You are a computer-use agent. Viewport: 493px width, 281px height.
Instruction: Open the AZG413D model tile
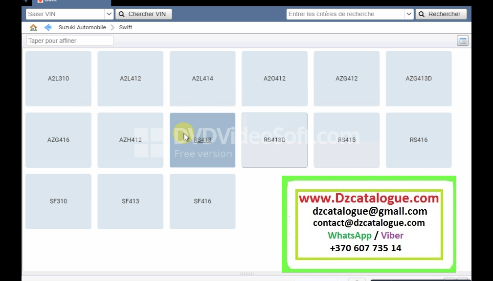tap(419, 79)
